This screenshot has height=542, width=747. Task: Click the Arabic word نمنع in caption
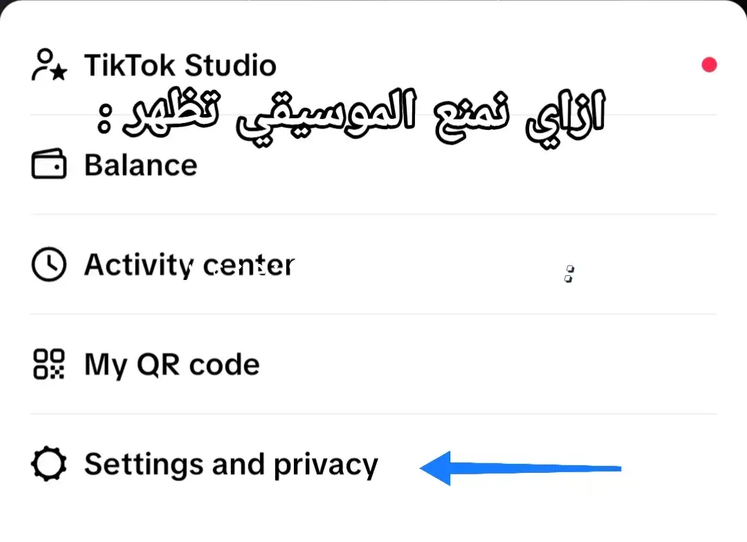click(x=472, y=118)
